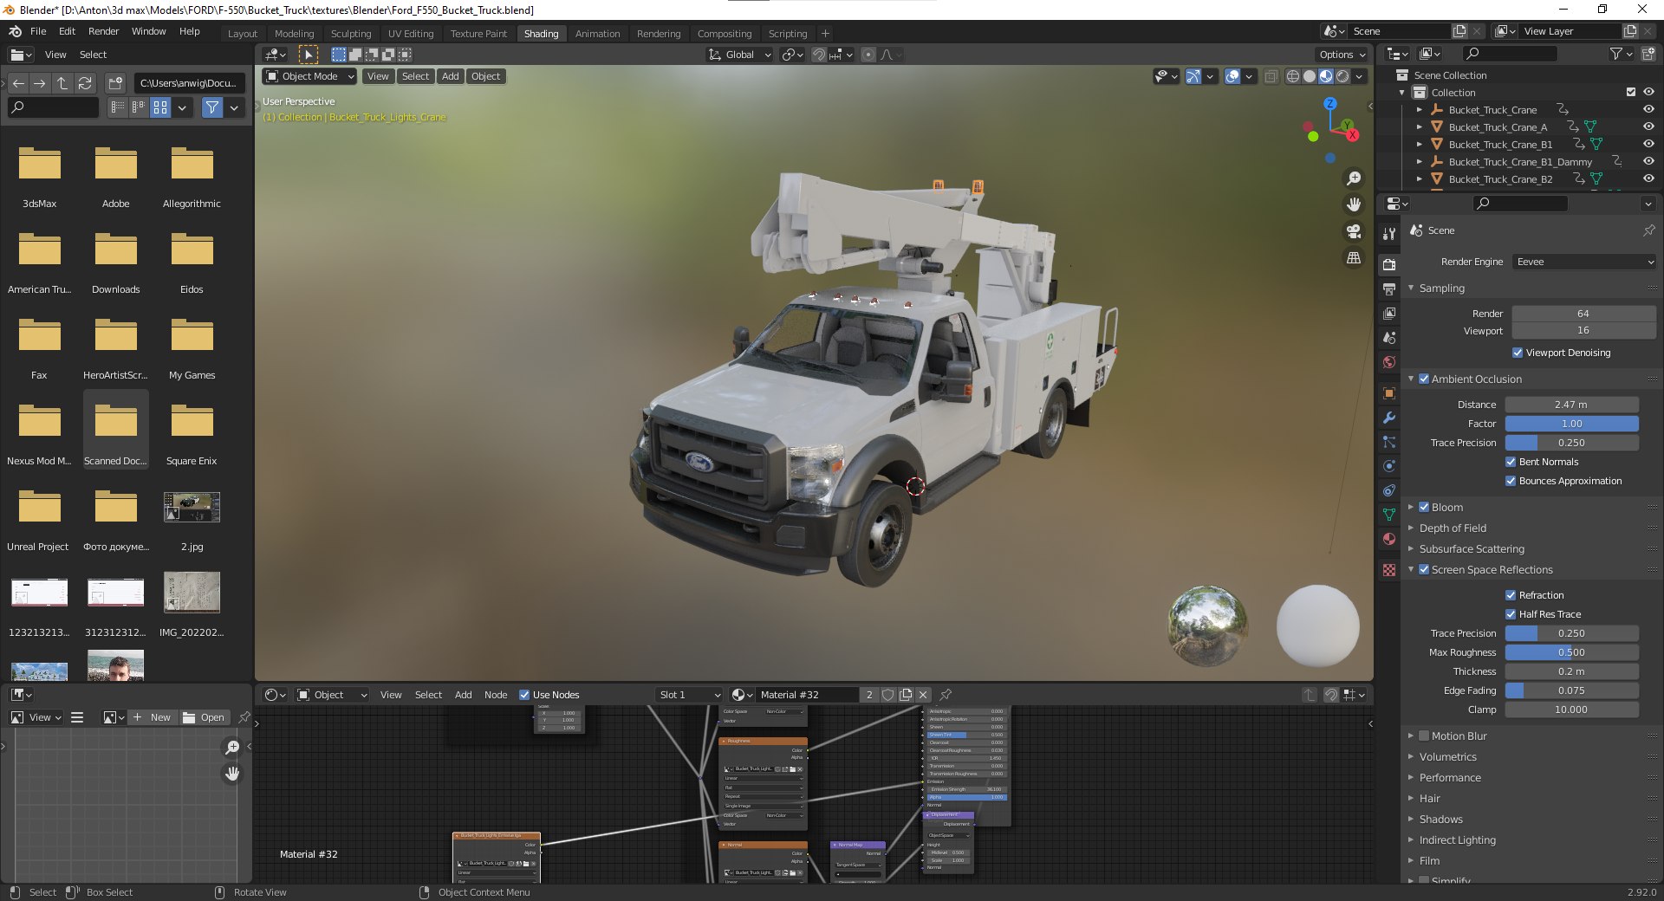Hide Bucket_Truck_Crane_A in the outliner
Viewport: 1664px width, 901px height.
(x=1648, y=126)
